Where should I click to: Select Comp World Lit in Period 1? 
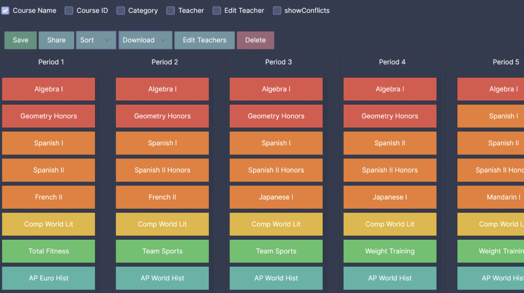[x=48, y=224]
